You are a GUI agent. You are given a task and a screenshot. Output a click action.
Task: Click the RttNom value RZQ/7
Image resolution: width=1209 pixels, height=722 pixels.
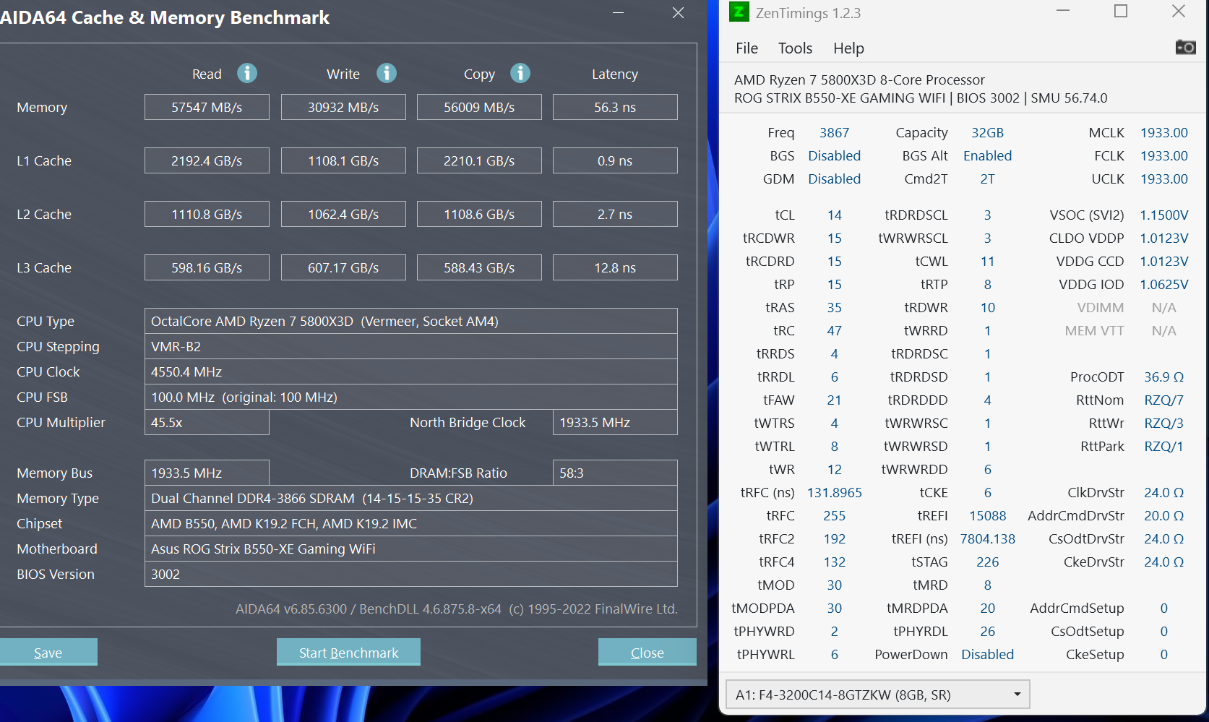tap(1163, 400)
